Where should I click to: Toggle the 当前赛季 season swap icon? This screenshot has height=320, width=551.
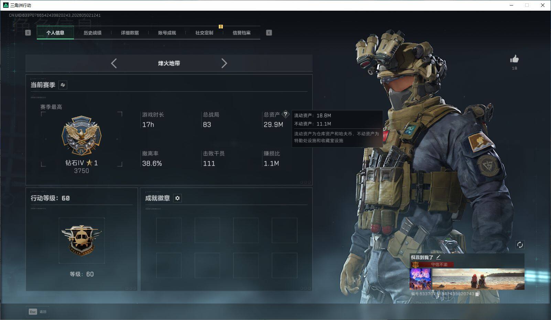(63, 85)
